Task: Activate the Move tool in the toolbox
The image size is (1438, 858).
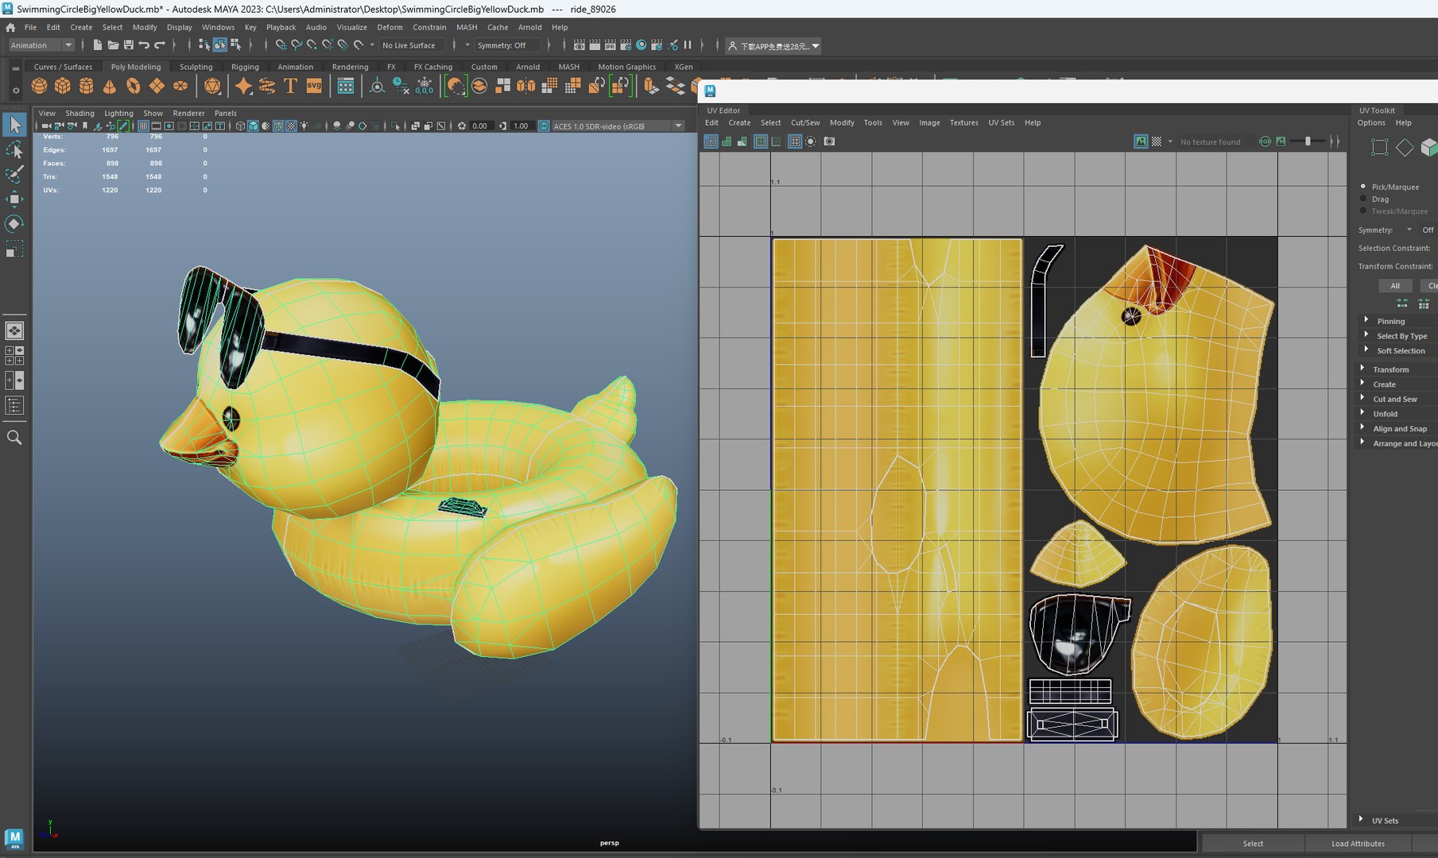Action: 14,199
